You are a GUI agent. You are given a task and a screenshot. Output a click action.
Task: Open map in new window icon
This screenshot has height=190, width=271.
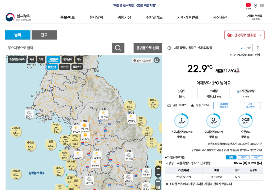pos(157,60)
